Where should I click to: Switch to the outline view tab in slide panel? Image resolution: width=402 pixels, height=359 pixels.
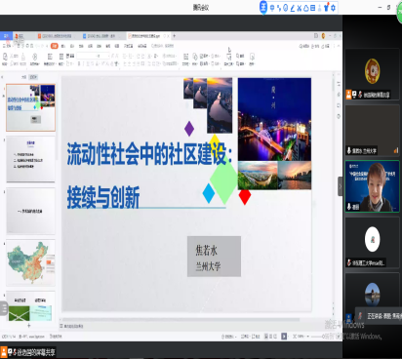coord(23,77)
